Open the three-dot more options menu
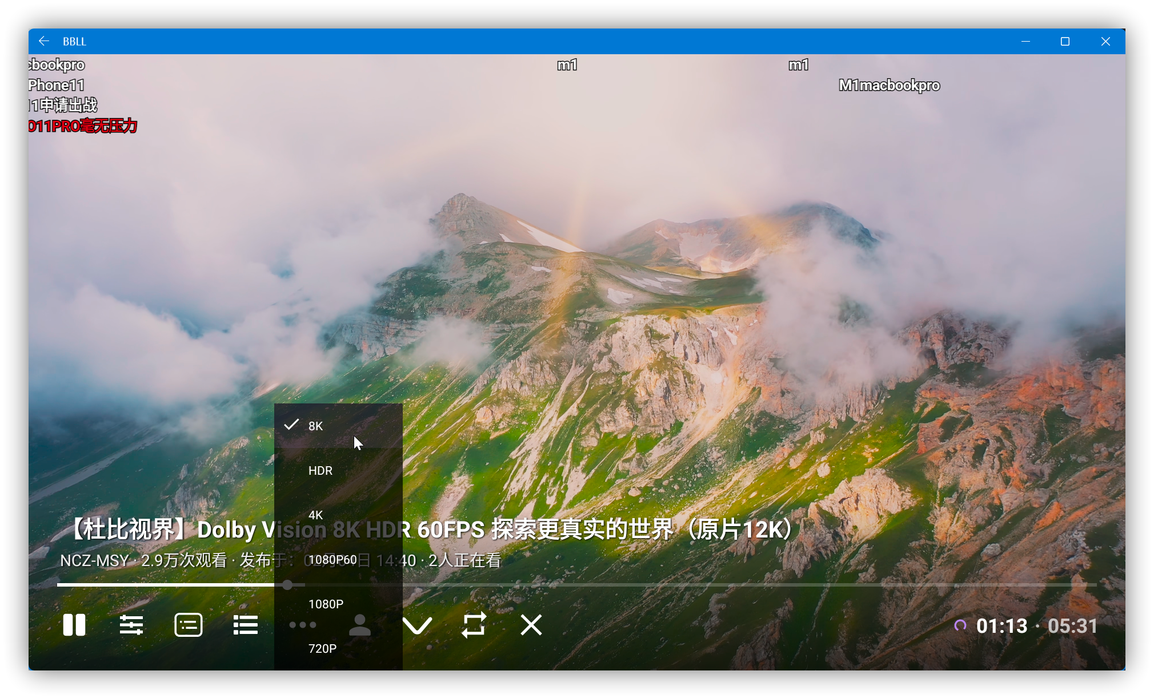This screenshot has width=1154, height=699. 302,625
